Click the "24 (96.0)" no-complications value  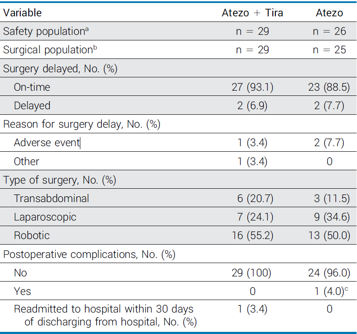tap(329, 273)
